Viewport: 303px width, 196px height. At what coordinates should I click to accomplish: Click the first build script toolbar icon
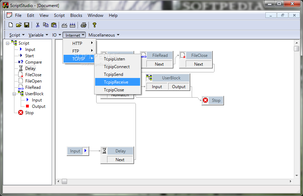64,25
